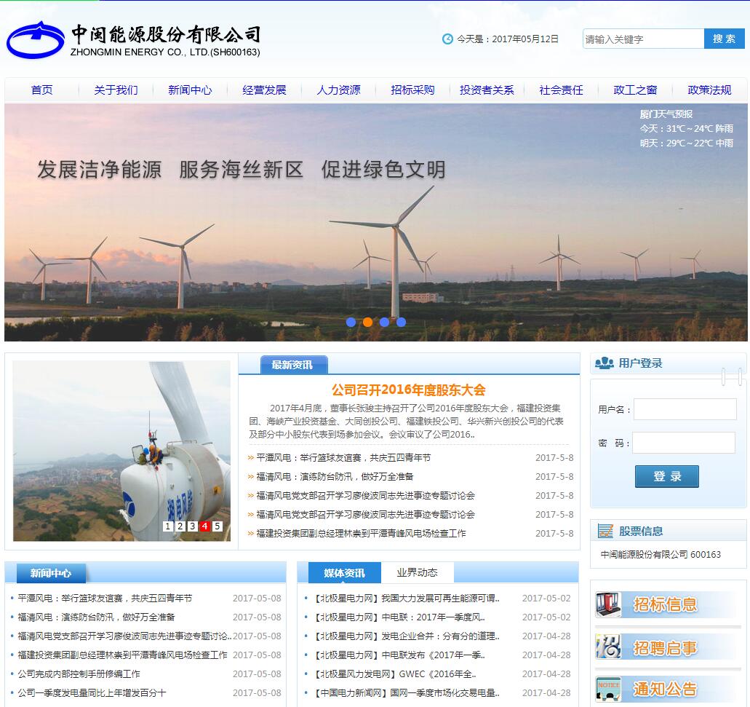The image size is (750, 707).
Task: Open 政工之窗 menu item
Action: tap(635, 90)
